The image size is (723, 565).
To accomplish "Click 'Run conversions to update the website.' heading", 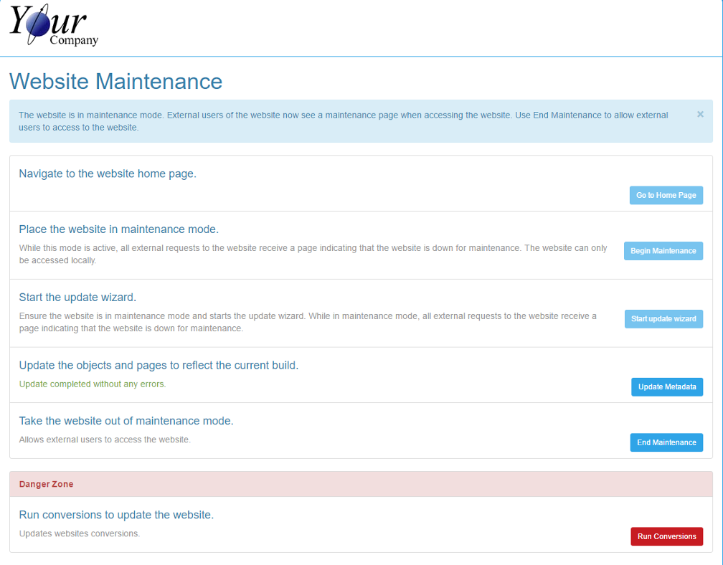I will point(116,515).
